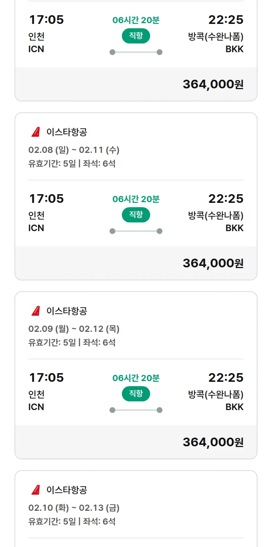Image resolution: width=272 pixels, height=547 pixels.
Task: Click 17:05 departure time on 02.08 flight
Action: (x=46, y=199)
